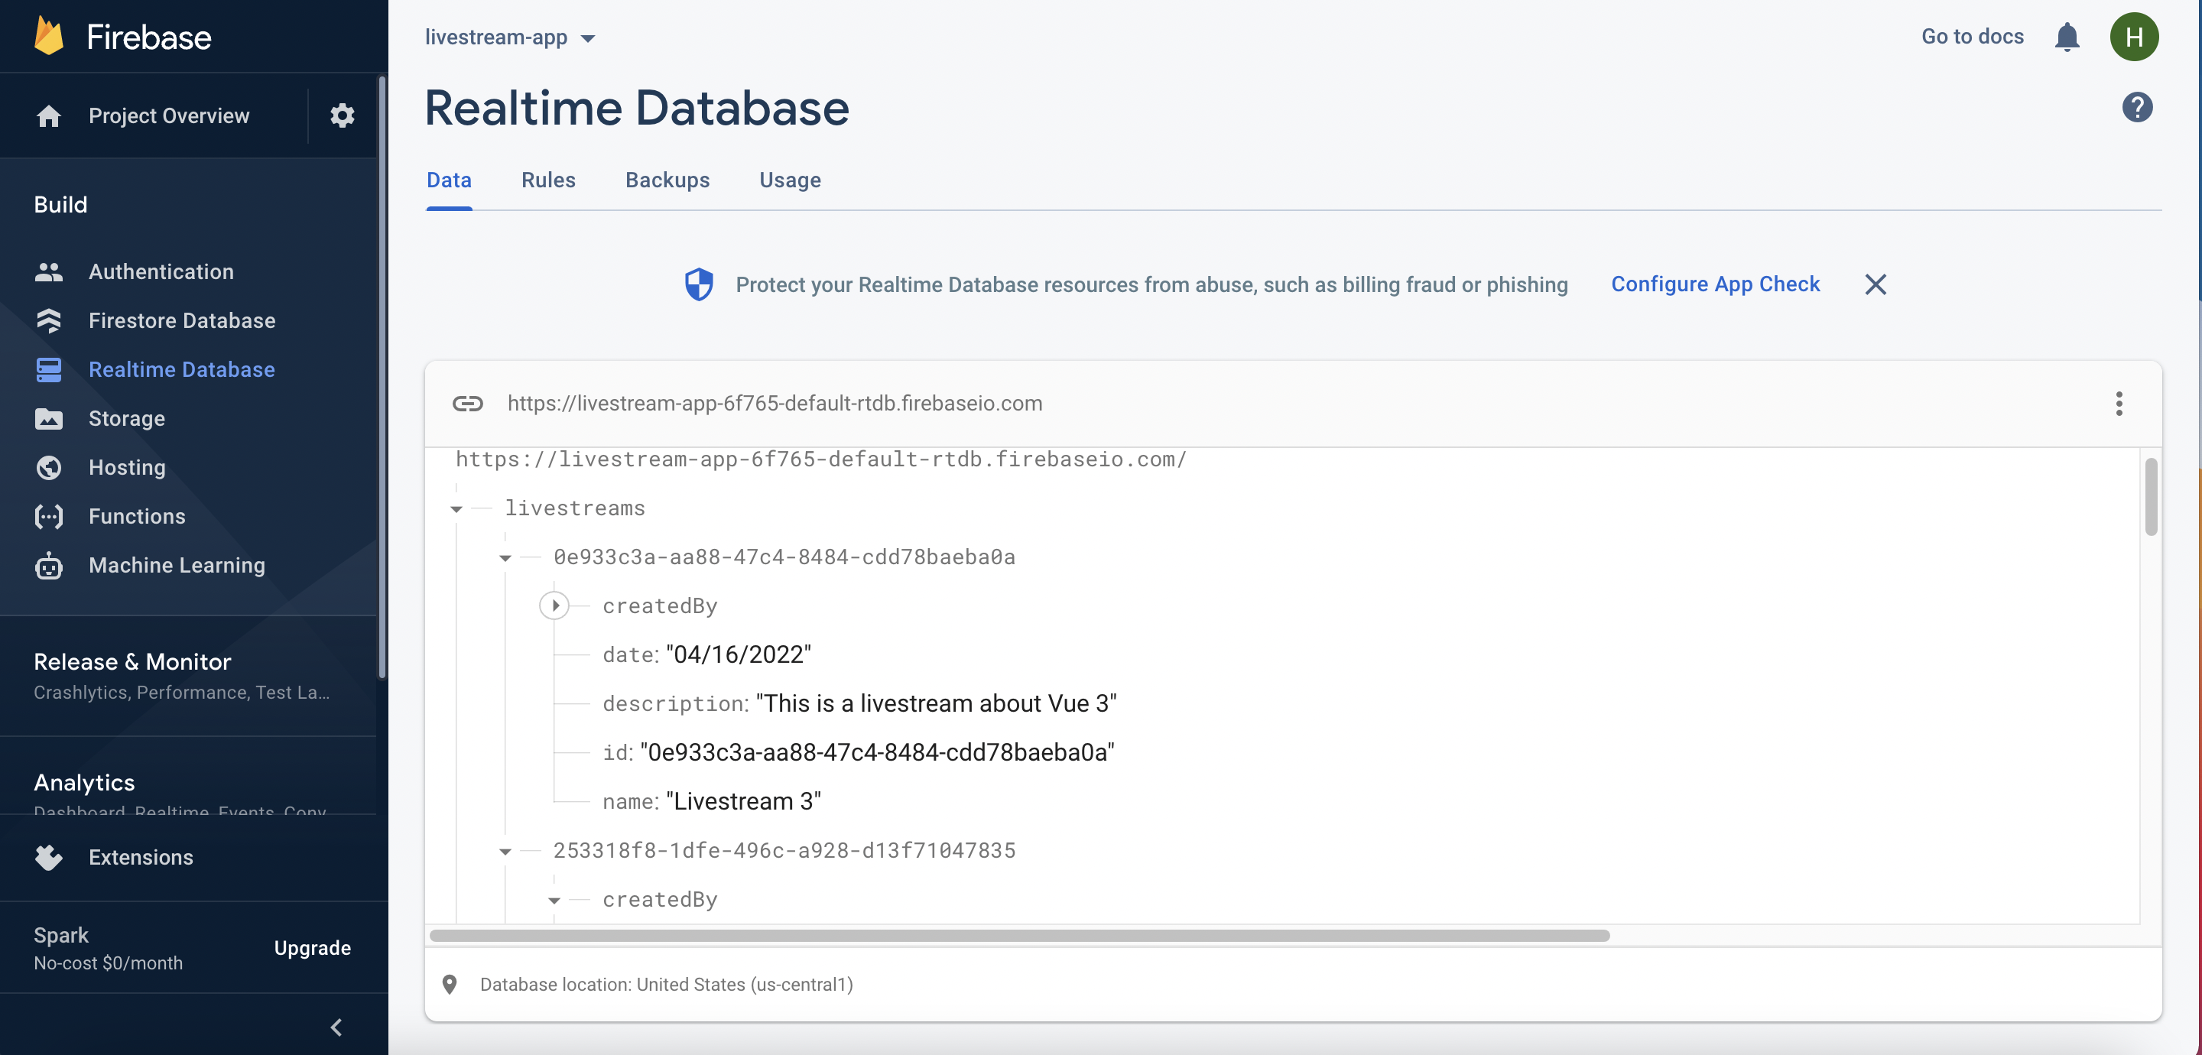Click Project Overview label
2202x1055 pixels.
(169, 115)
